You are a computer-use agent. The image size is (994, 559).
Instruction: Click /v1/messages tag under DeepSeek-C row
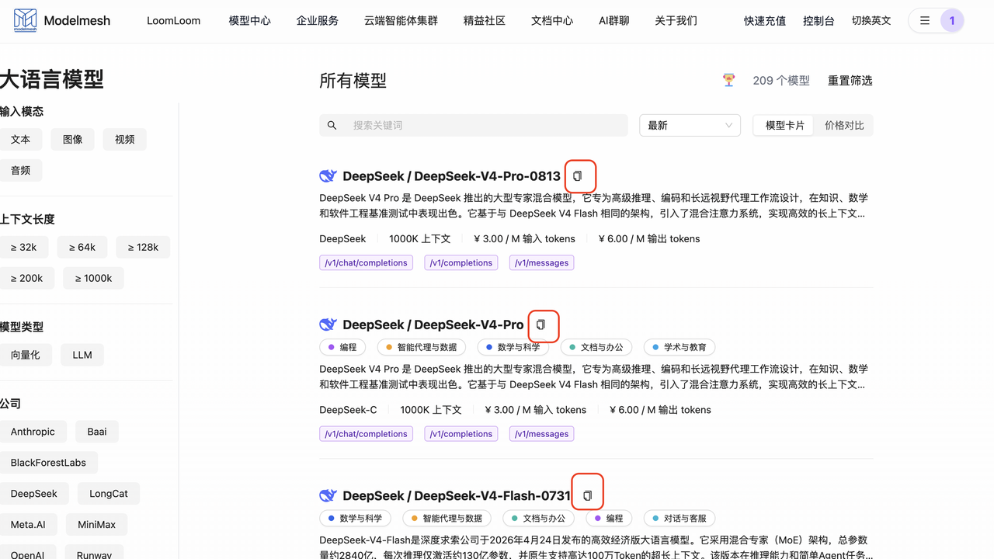point(541,434)
